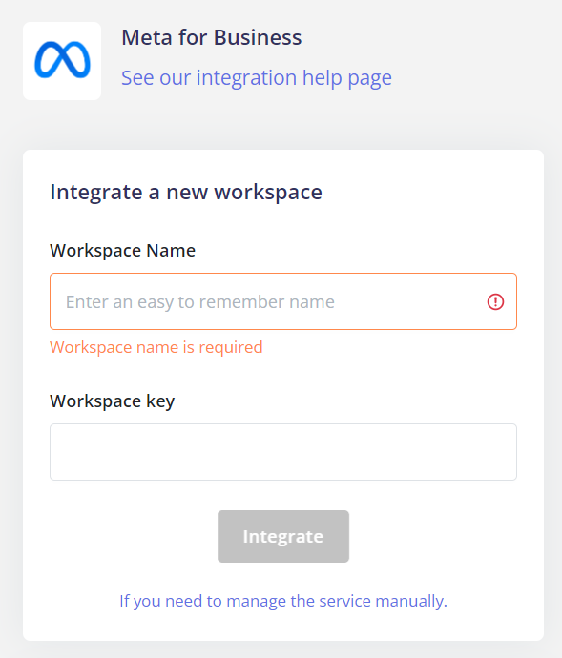The width and height of the screenshot is (562, 658).
Task: Focus the Workspace Name input field
Action: point(283,301)
